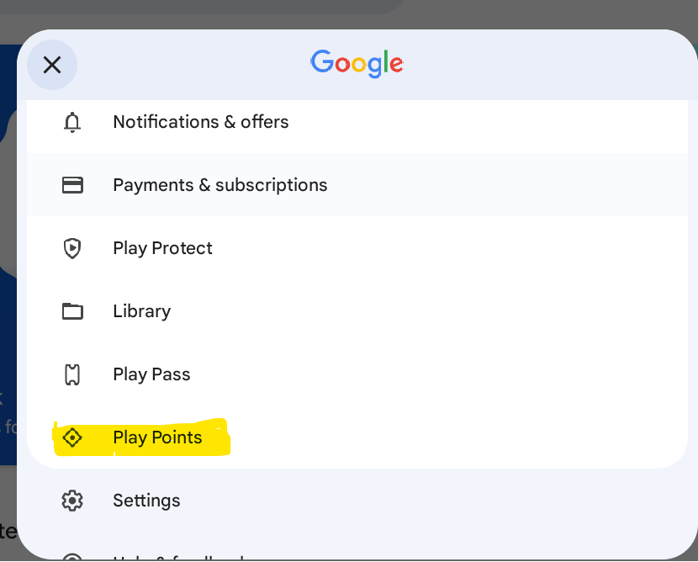Click the Library folder icon
Image resolution: width=698 pixels, height=562 pixels.
point(72,311)
